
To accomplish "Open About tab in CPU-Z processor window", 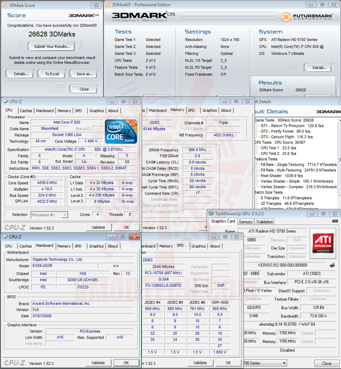I will [113, 111].
